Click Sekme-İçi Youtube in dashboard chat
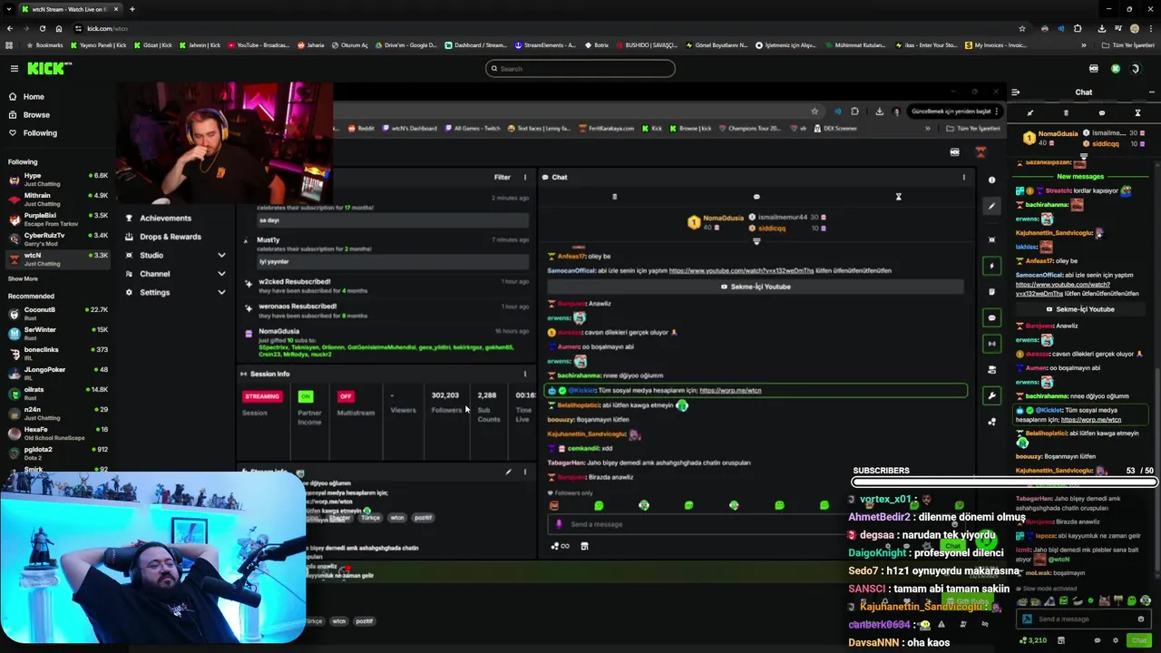 pyautogui.click(x=755, y=287)
